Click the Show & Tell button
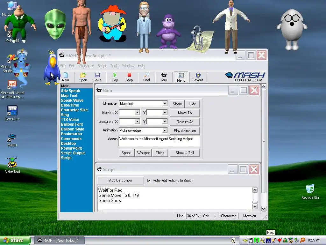 click(x=185, y=153)
